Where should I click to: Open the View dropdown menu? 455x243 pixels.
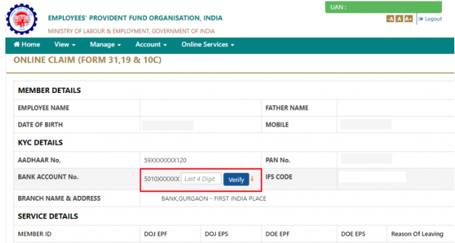pyautogui.click(x=65, y=44)
